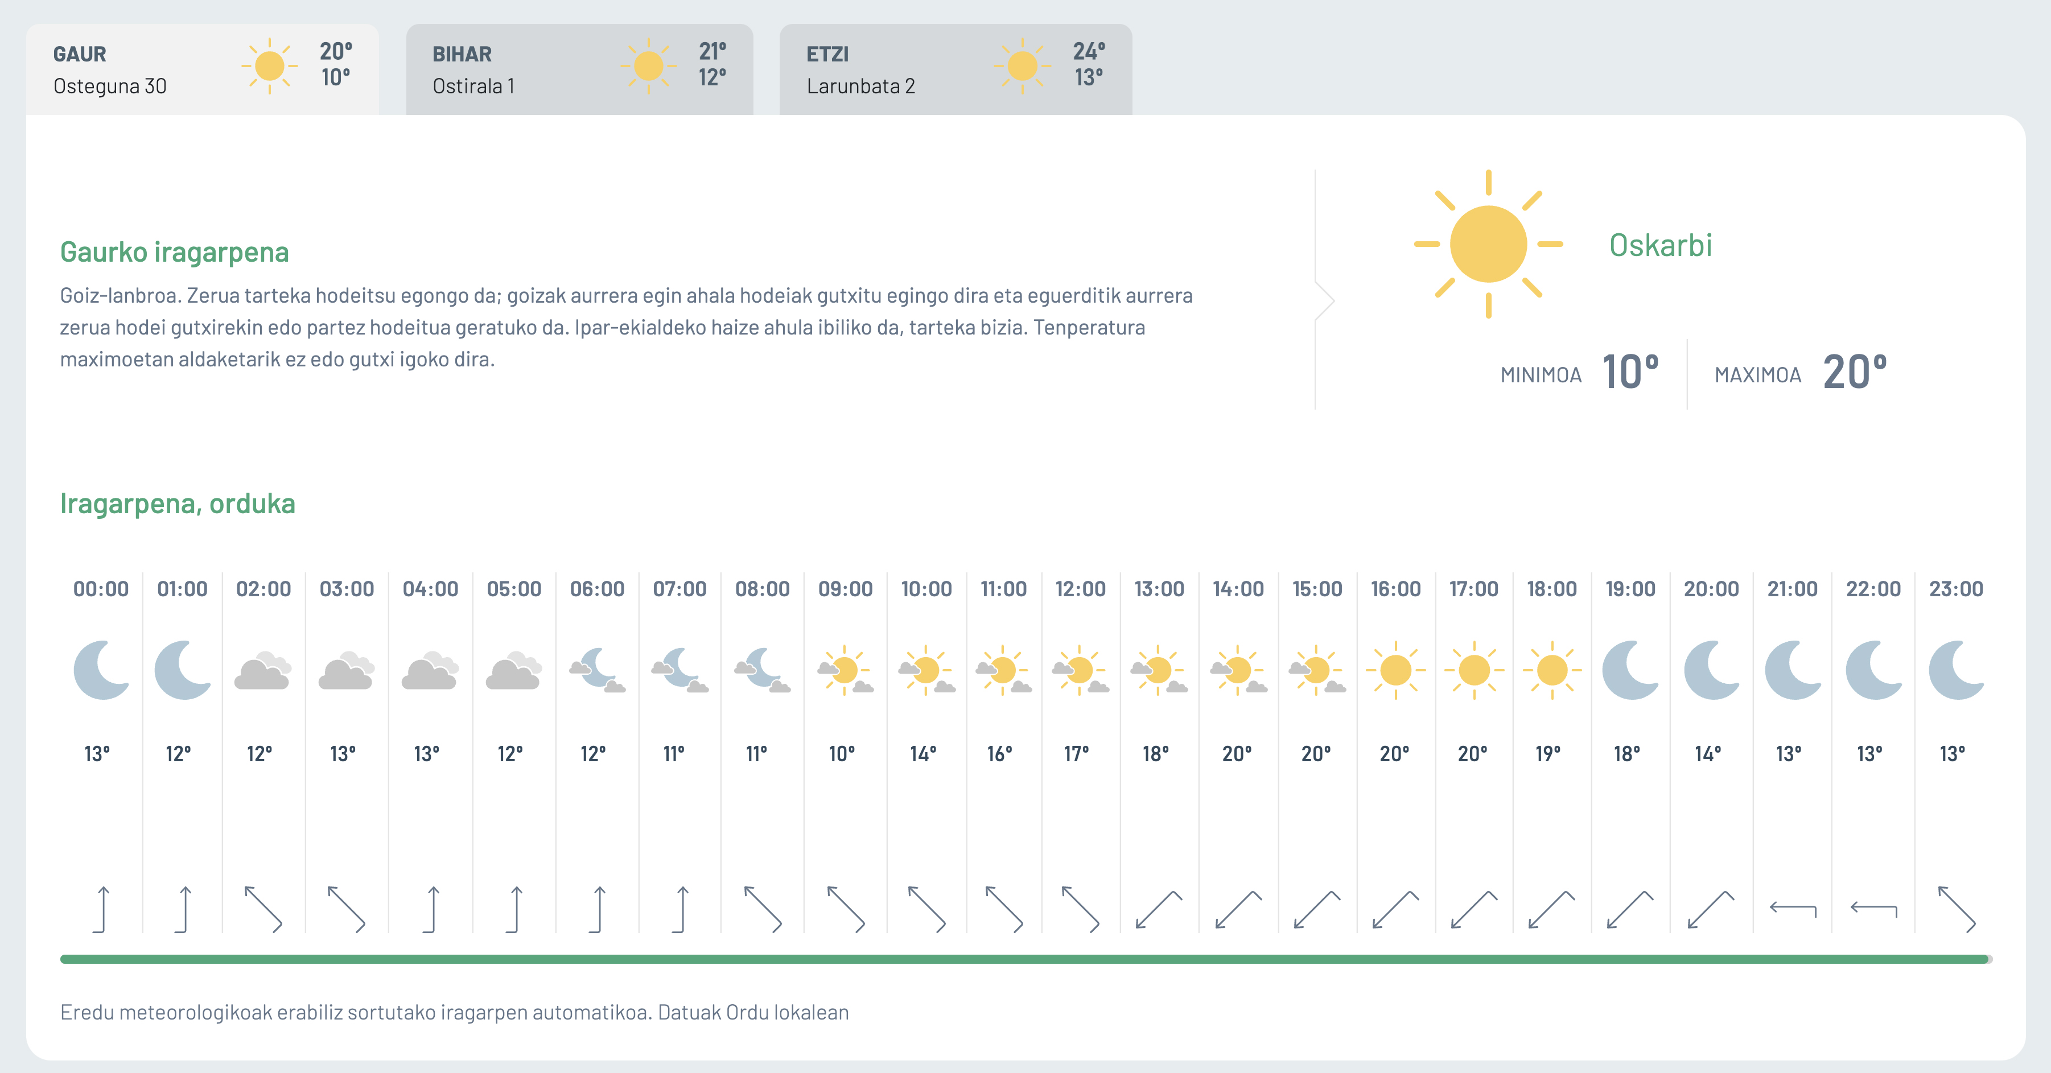This screenshot has width=2051, height=1073.
Task: Click the large sun icon beside Oskarbi
Action: (x=1488, y=244)
